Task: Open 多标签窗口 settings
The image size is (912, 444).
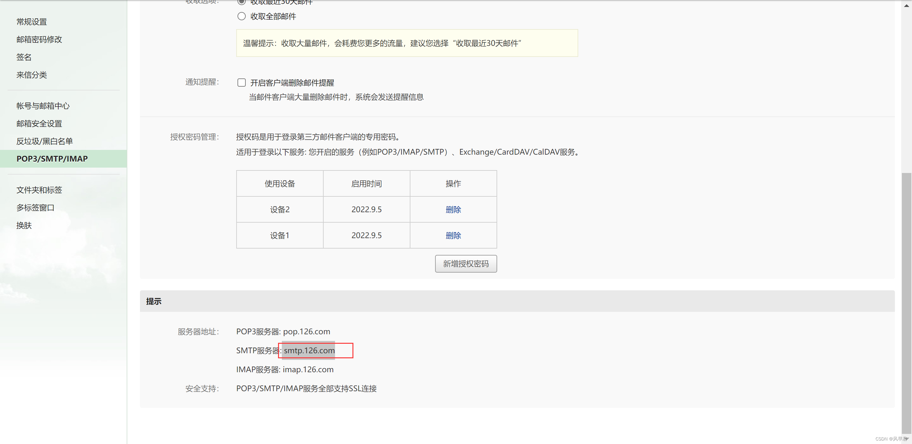Action: pyautogui.click(x=35, y=207)
